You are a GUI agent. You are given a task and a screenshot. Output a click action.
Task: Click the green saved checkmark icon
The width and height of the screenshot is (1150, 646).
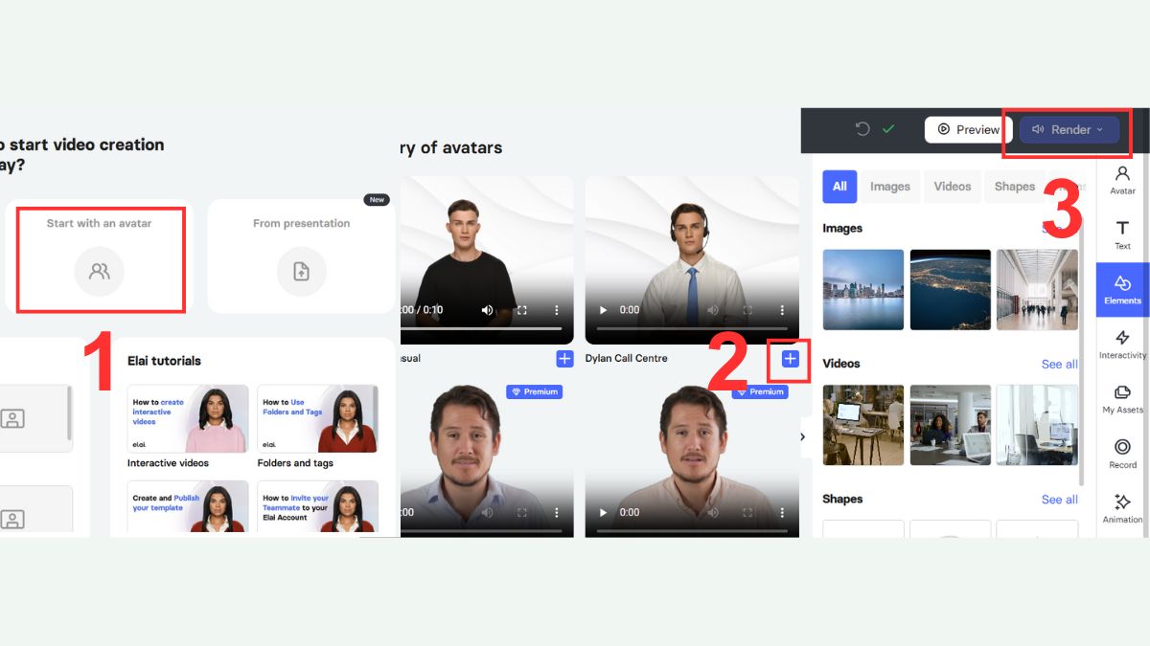point(888,129)
